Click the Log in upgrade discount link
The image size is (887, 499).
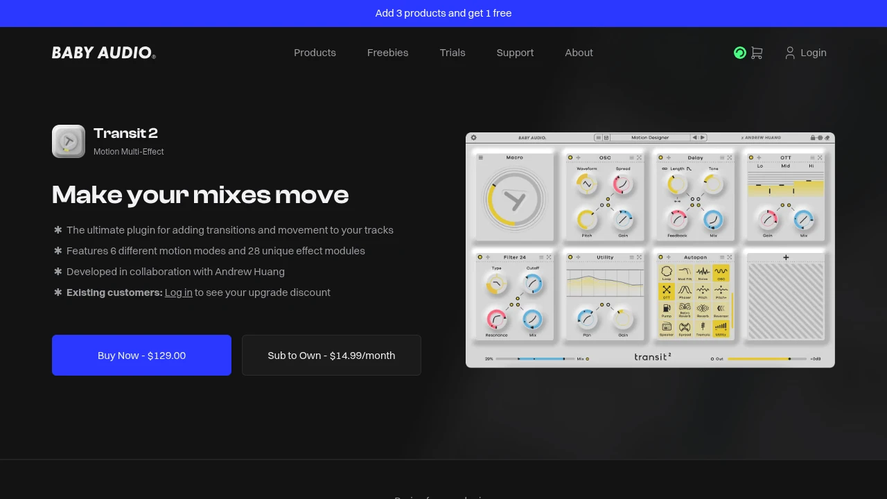click(x=178, y=292)
